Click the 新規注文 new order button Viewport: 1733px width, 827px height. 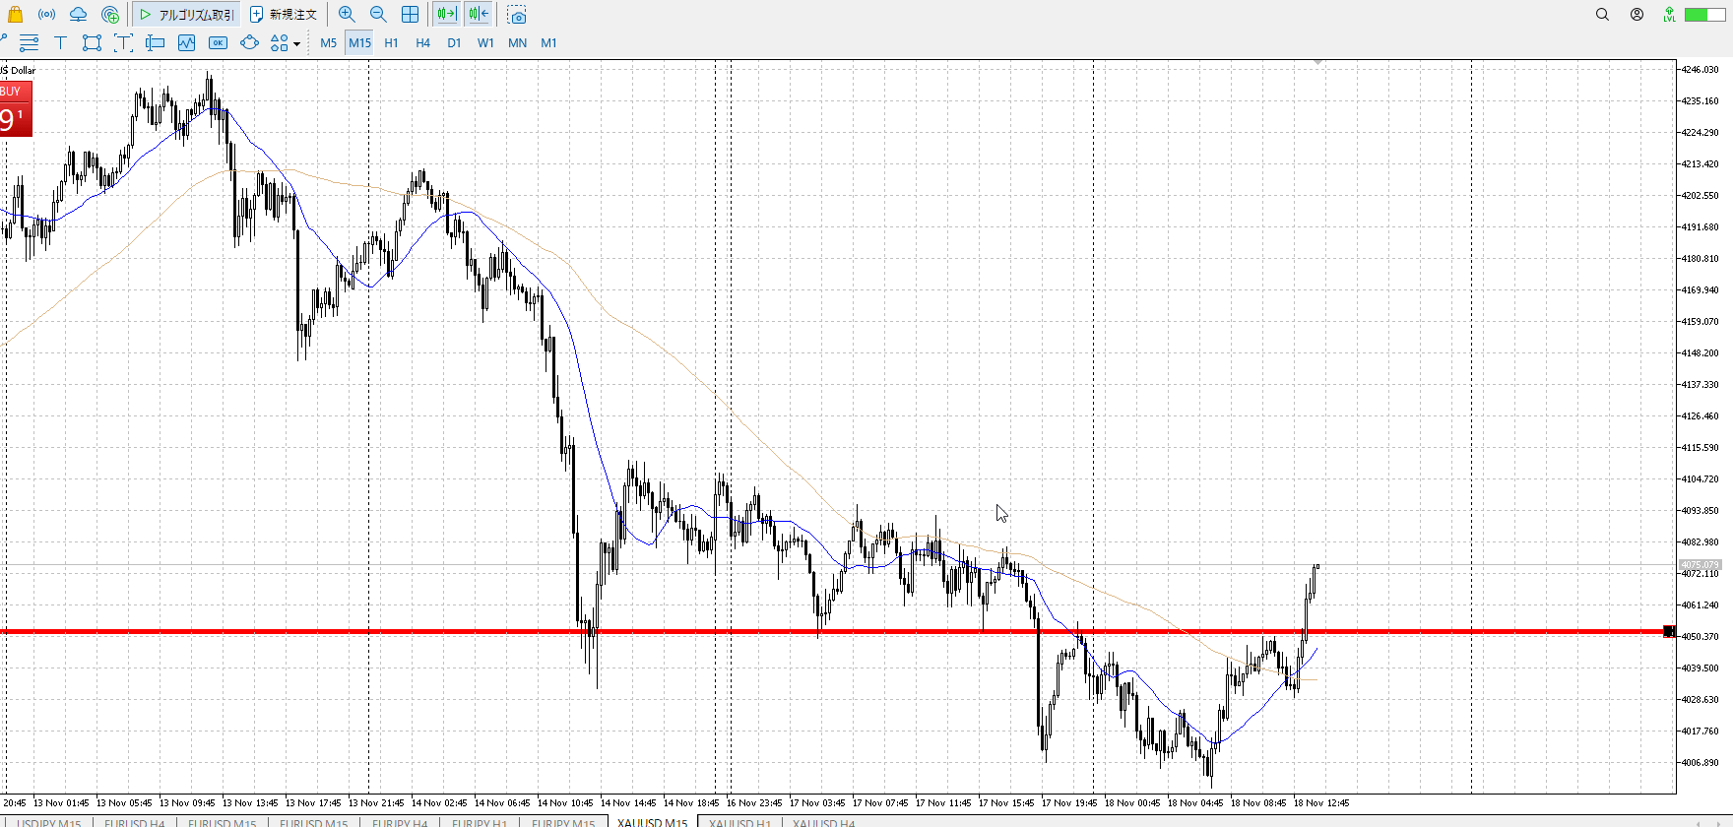tap(284, 15)
